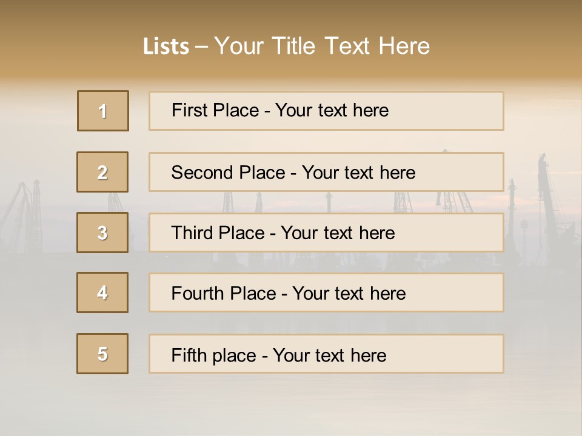This screenshot has height=436, width=582.
Task: Click 'Your Title Text Here' in heading
Action: click(322, 46)
